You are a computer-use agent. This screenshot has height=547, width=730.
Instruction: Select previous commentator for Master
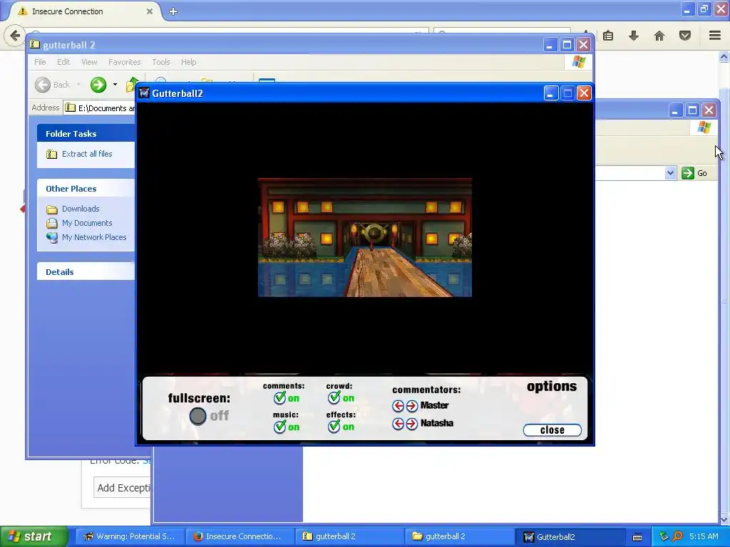click(x=398, y=406)
